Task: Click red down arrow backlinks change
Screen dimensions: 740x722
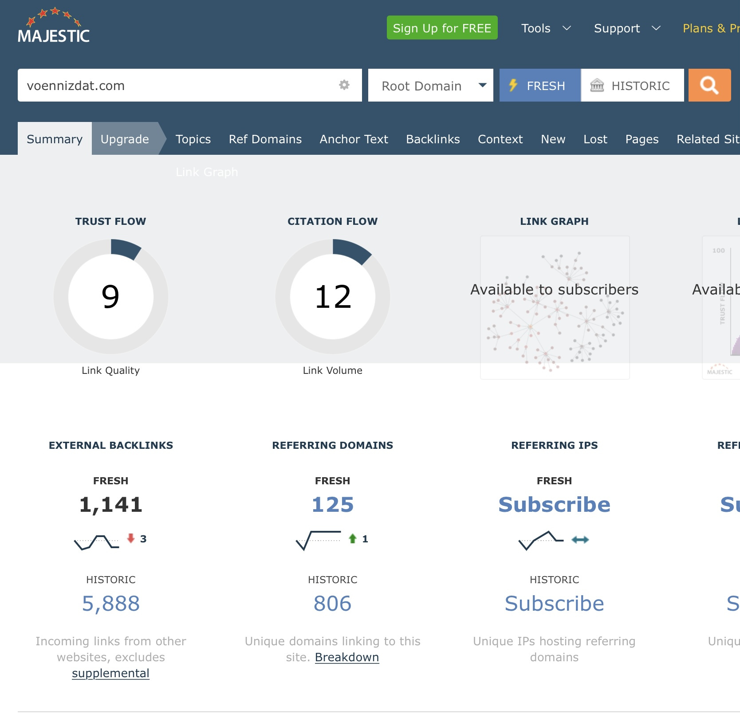Action: point(131,538)
